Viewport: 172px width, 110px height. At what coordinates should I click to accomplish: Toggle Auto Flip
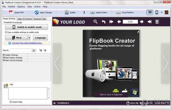point(132,103)
